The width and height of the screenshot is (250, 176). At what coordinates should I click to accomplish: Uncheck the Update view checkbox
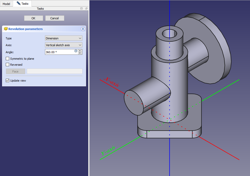pyautogui.click(x=8, y=81)
